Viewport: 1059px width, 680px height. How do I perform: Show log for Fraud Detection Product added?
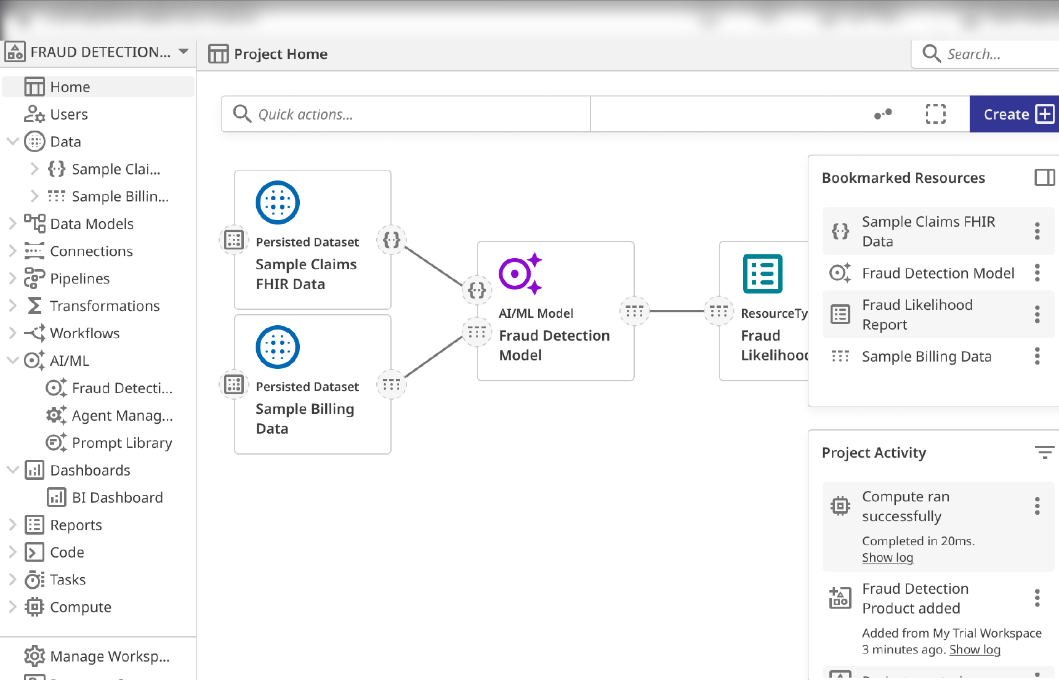pos(975,650)
